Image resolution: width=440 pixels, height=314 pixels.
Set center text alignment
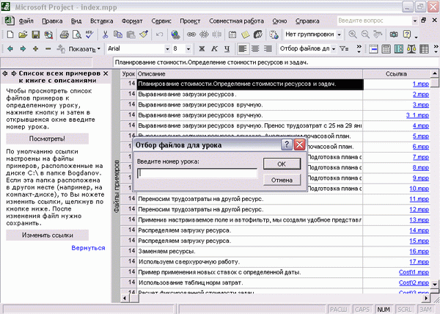[x=255, y=49]
